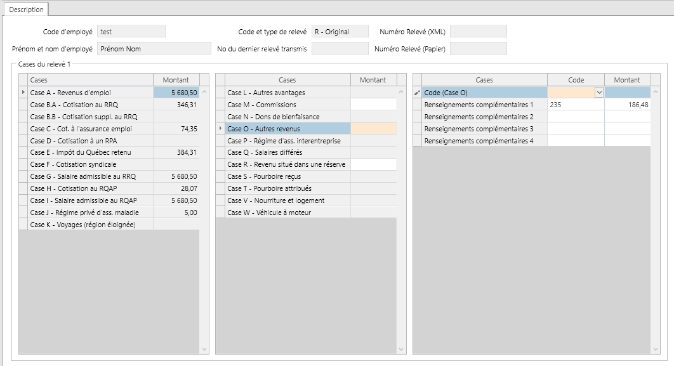Select Case D - Cotisation à un RPA
This screenshot has height=366, width=674.
(109, 140)
